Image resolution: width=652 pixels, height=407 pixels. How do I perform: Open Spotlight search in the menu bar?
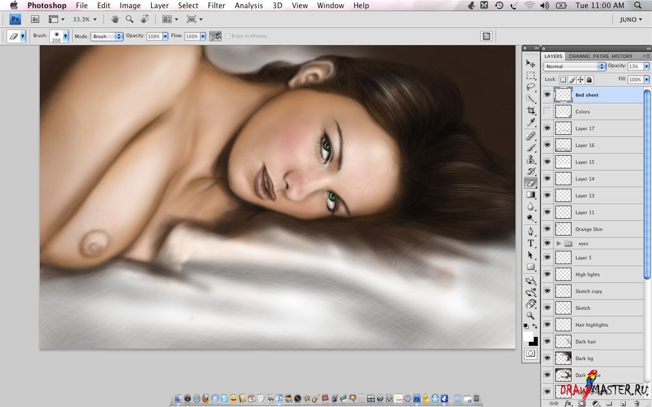click(638, 5)
